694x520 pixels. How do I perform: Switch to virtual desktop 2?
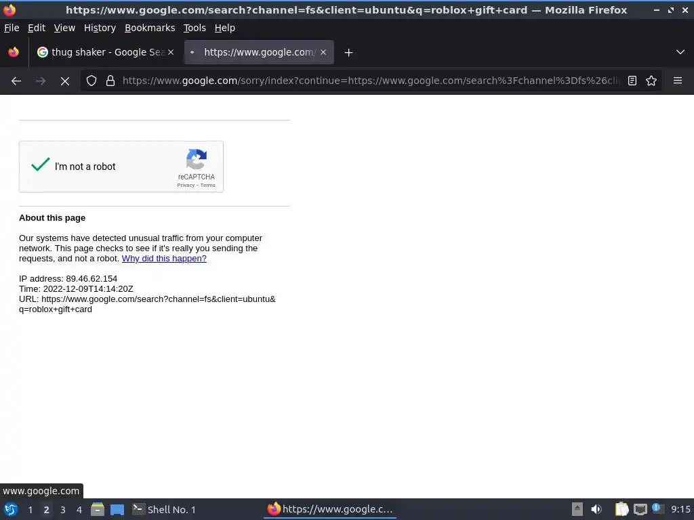[46, 510]
